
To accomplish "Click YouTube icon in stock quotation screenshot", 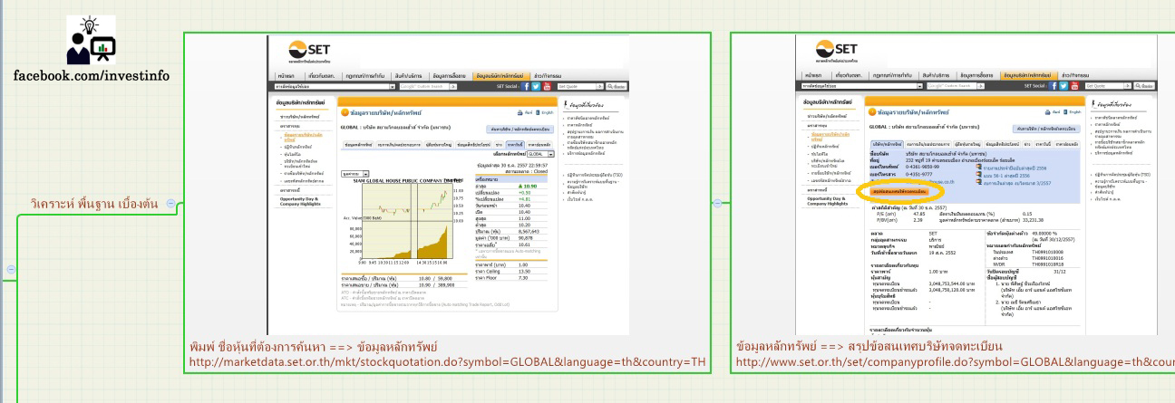I will coord(547,86).
